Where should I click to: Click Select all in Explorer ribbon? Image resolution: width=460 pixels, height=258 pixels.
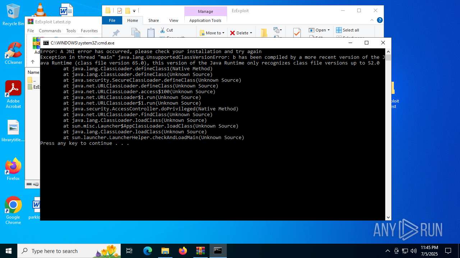348,30
